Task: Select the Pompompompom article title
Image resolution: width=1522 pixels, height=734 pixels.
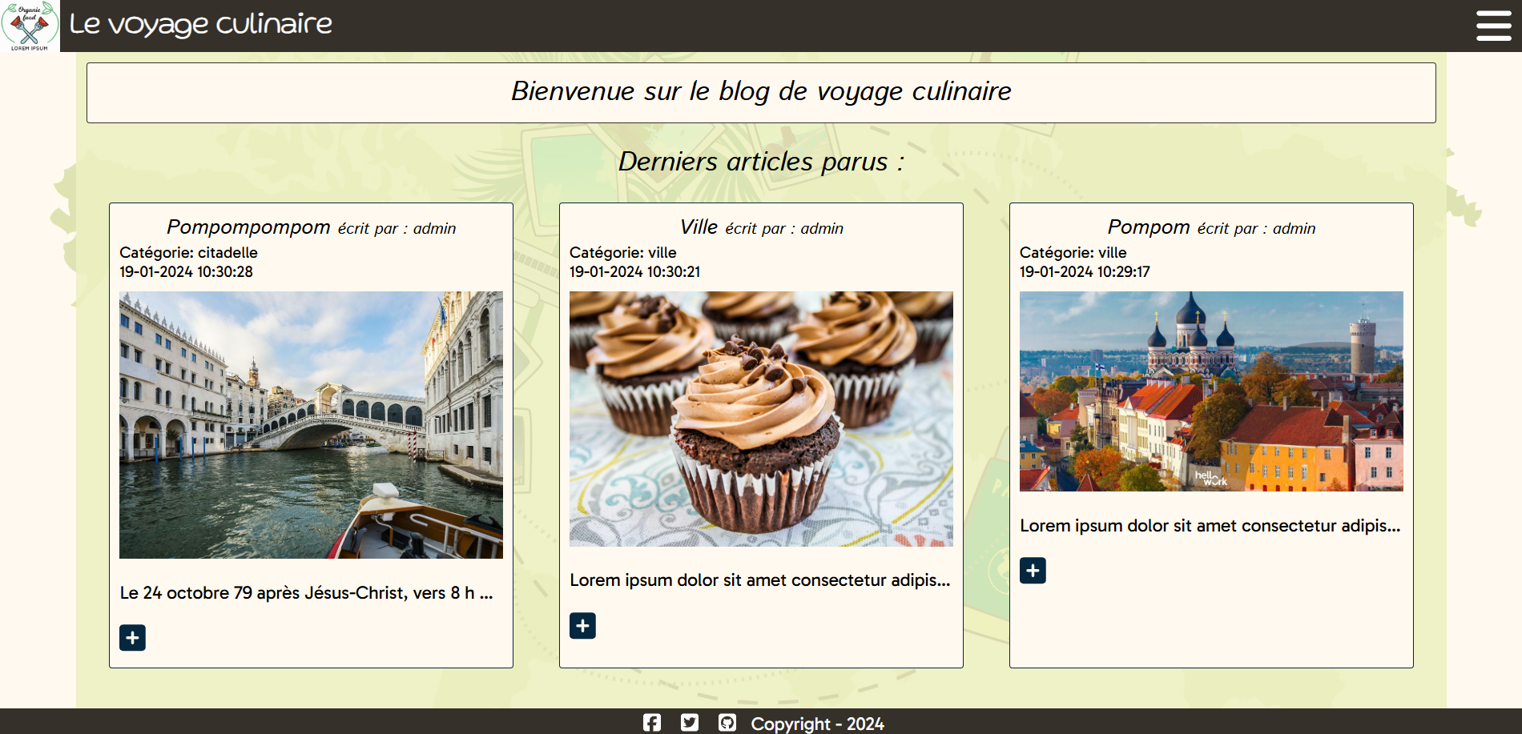Action: (x=248, y=227)
